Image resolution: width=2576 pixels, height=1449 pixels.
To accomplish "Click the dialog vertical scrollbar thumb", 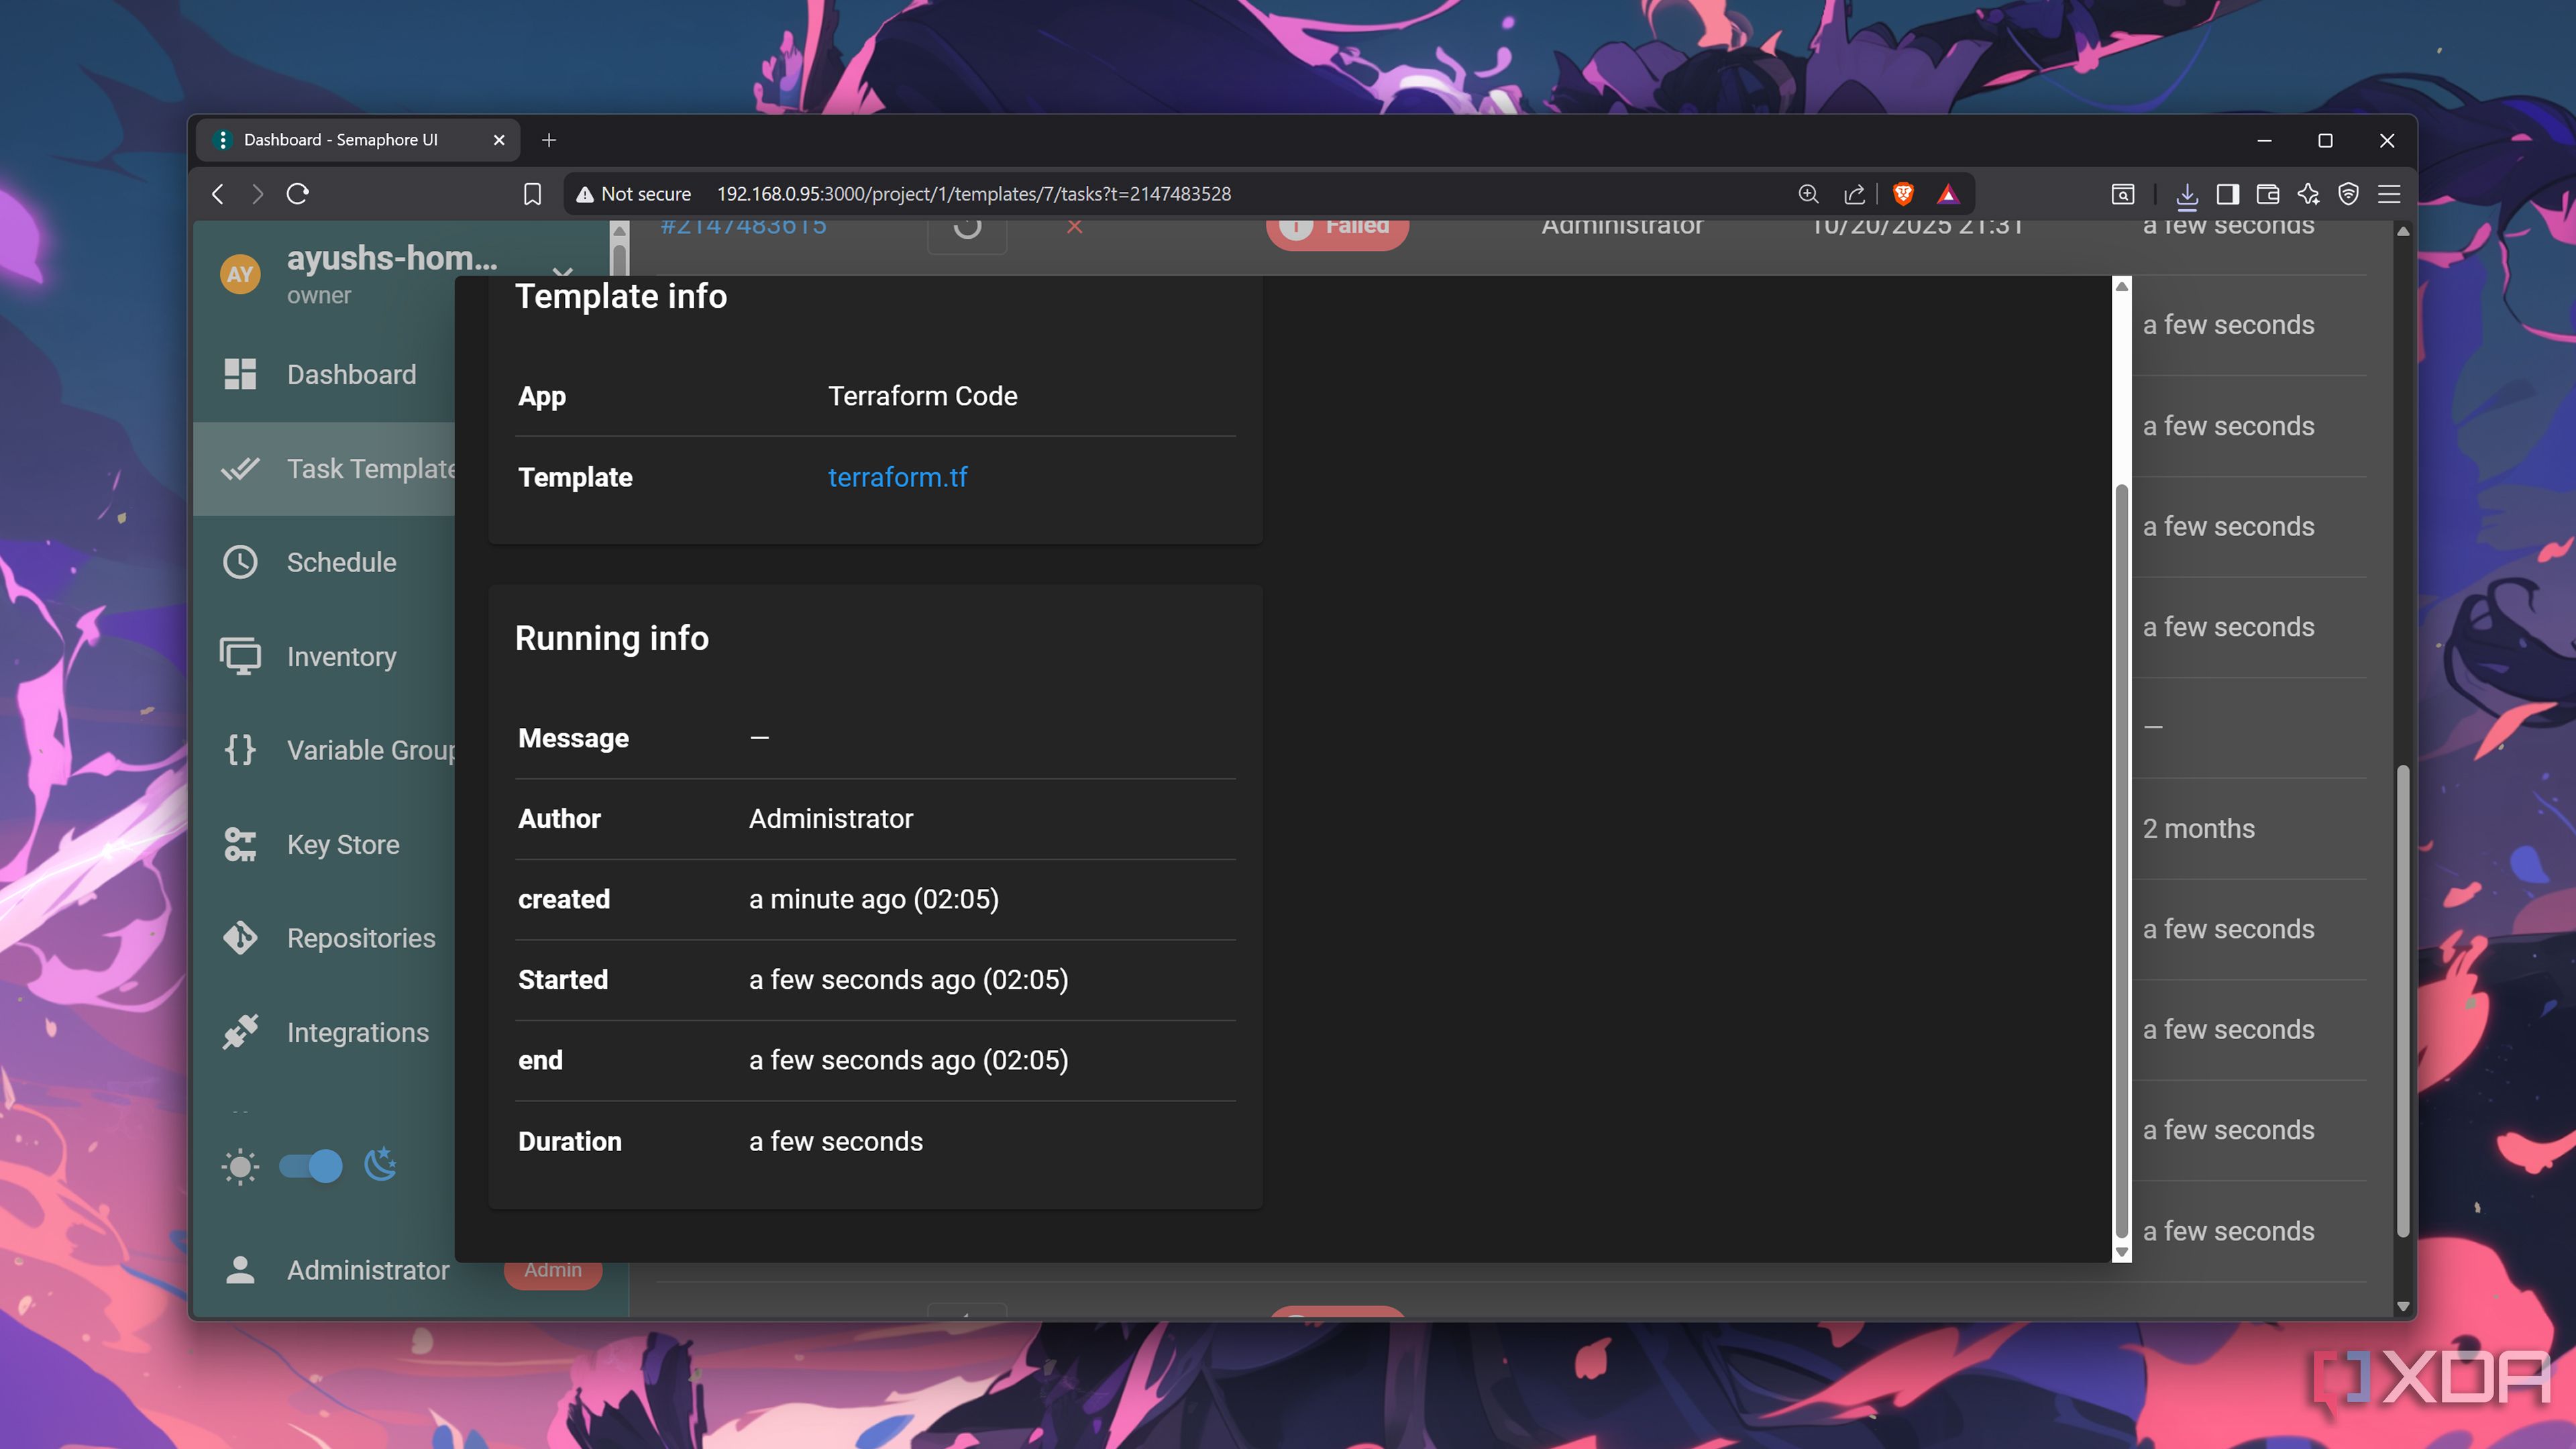I will click(2121, 860).
